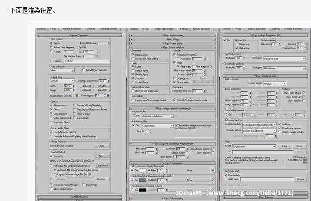Click the Create Now button
The height and width of the screenshot is (201, 311).
click(x=102, y=166)
